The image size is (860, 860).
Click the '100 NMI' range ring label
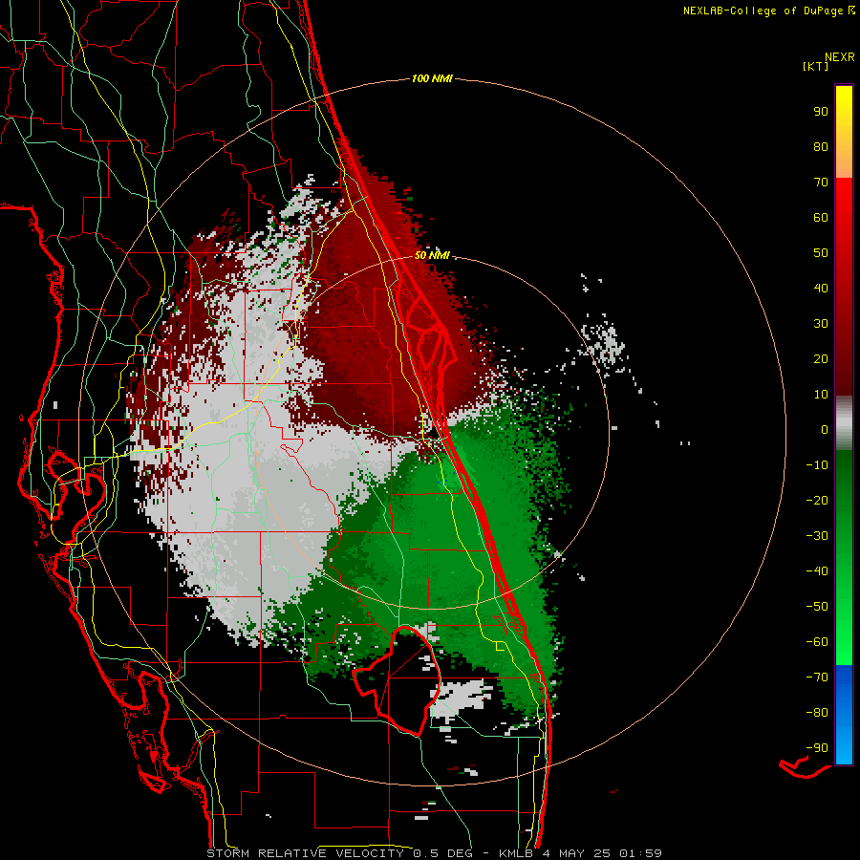432,79
